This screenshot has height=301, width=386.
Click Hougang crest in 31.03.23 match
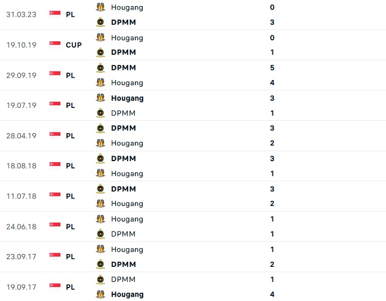coord(101,7)
